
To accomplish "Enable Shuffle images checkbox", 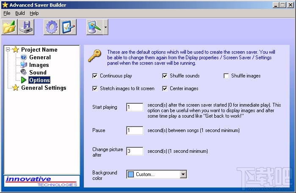I will click(x=226, y=76).
